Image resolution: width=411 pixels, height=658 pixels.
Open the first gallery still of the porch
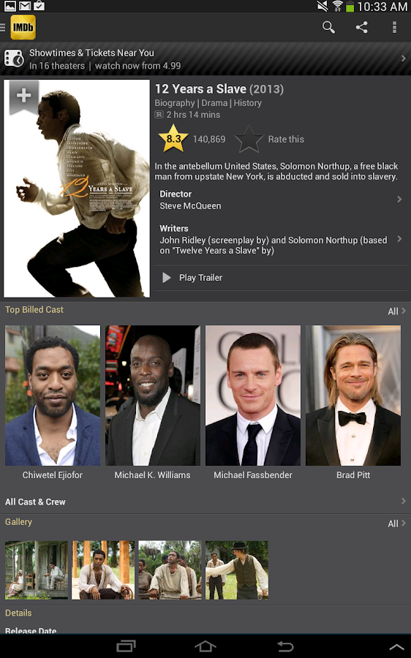[37, 570]
